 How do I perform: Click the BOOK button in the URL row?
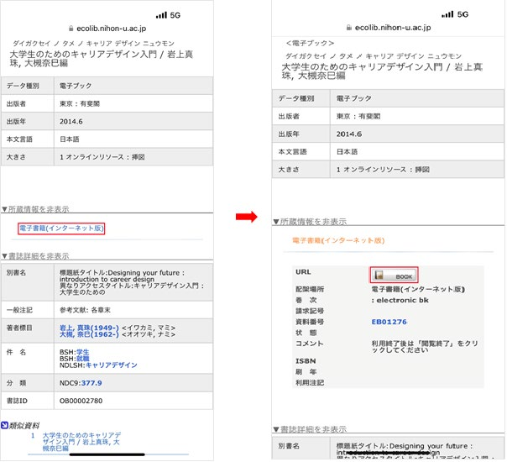pos(394,275)
